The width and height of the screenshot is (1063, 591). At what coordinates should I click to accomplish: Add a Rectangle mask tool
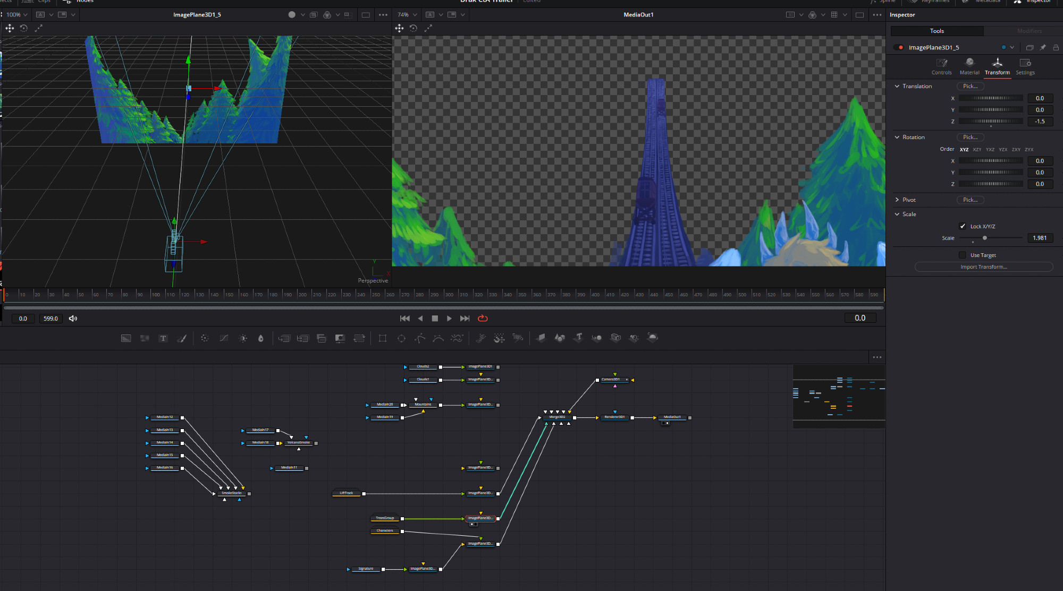click(383, 338)
